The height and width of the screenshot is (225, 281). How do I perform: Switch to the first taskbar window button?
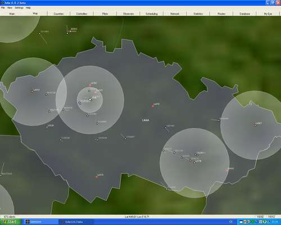40,222
